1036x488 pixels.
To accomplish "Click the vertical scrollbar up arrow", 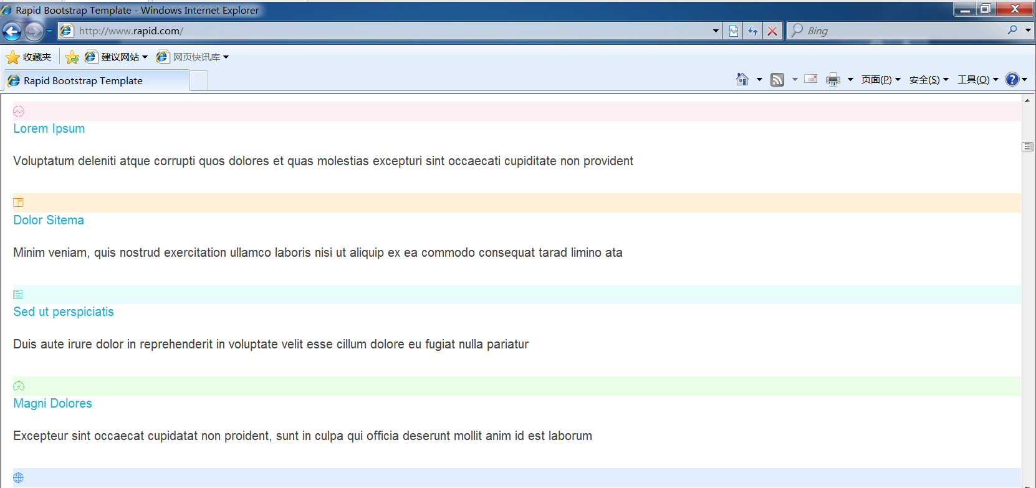I will [x=1027, y=100].
